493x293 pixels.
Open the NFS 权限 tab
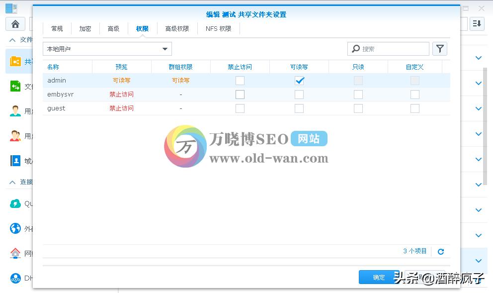pyautogui.click(x=217, y=28)
